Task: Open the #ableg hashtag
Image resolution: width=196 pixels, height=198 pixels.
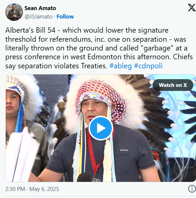Action: pyautogui.click(x=121, y=66)
